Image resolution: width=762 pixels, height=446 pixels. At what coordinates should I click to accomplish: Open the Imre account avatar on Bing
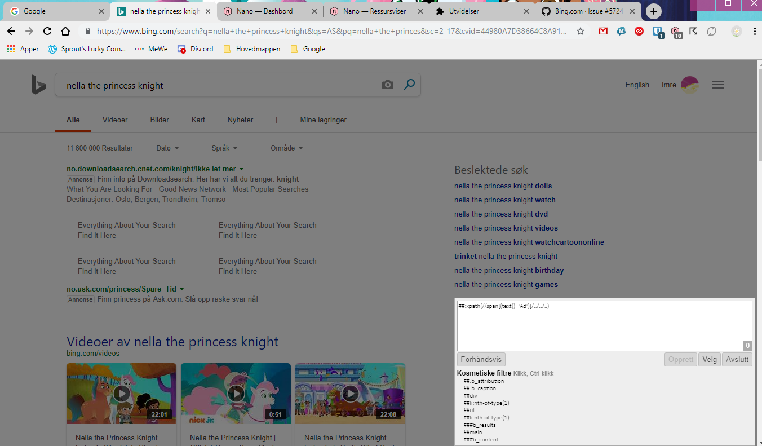[690, 85]
